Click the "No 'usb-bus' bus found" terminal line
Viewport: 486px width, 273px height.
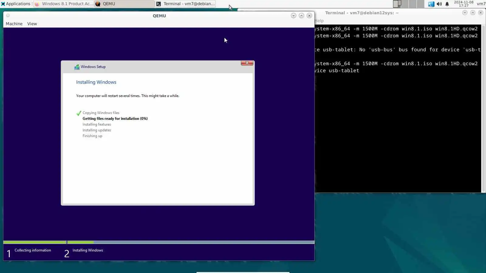[398, 49]
